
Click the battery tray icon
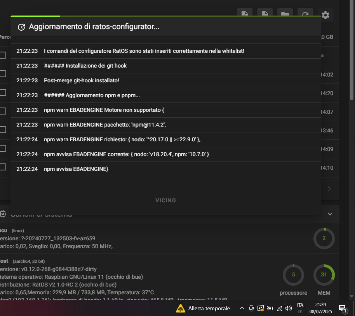[x=270, y=308]
